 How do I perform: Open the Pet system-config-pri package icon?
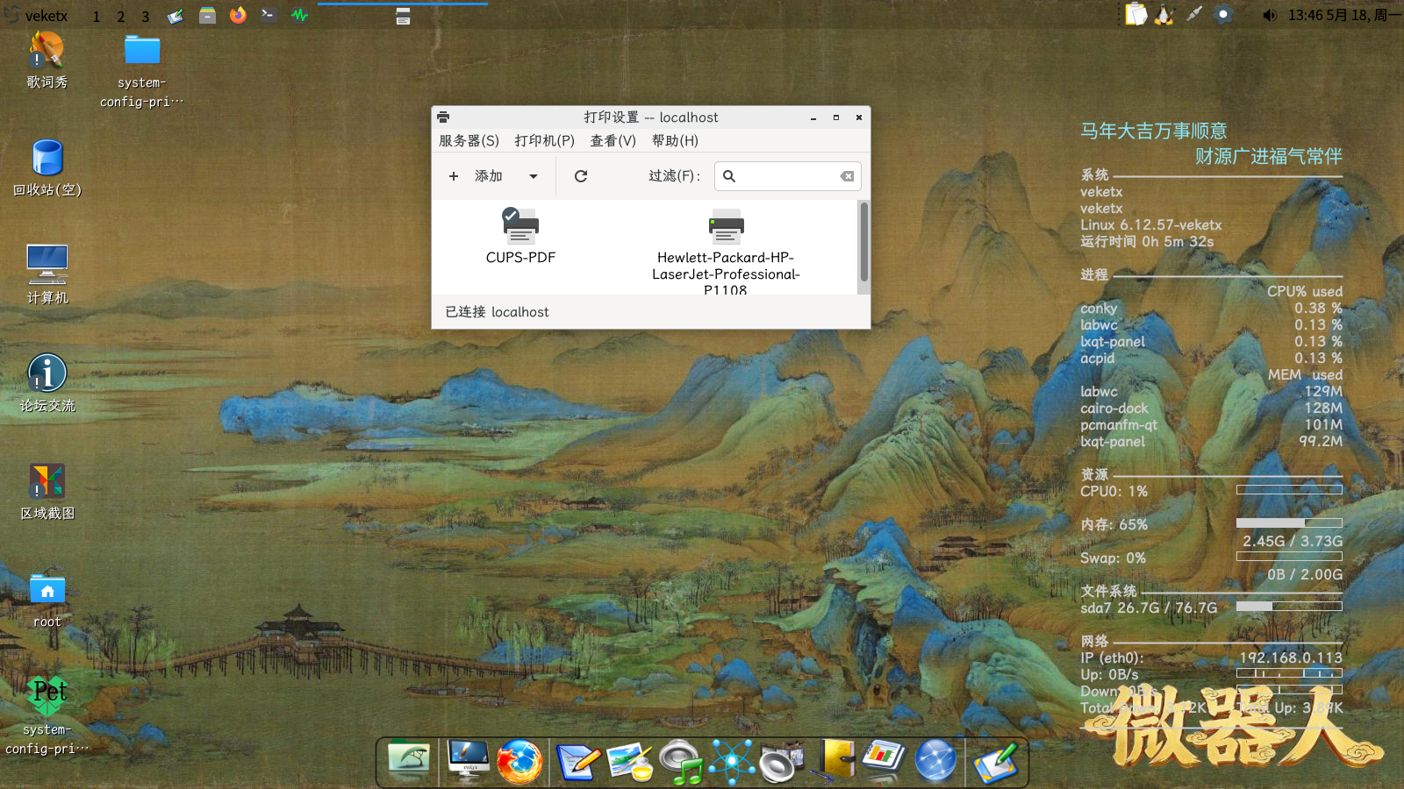[x=47, y=716]
